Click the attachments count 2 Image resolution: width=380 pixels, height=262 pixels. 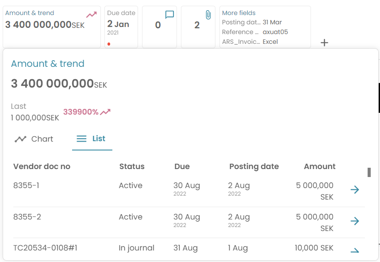(197, 25)
